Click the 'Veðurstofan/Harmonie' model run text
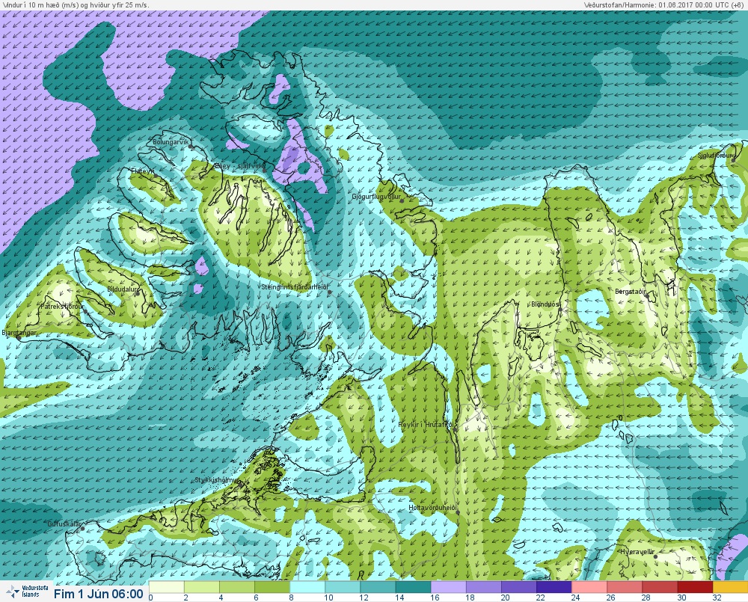 coord(663,4)
